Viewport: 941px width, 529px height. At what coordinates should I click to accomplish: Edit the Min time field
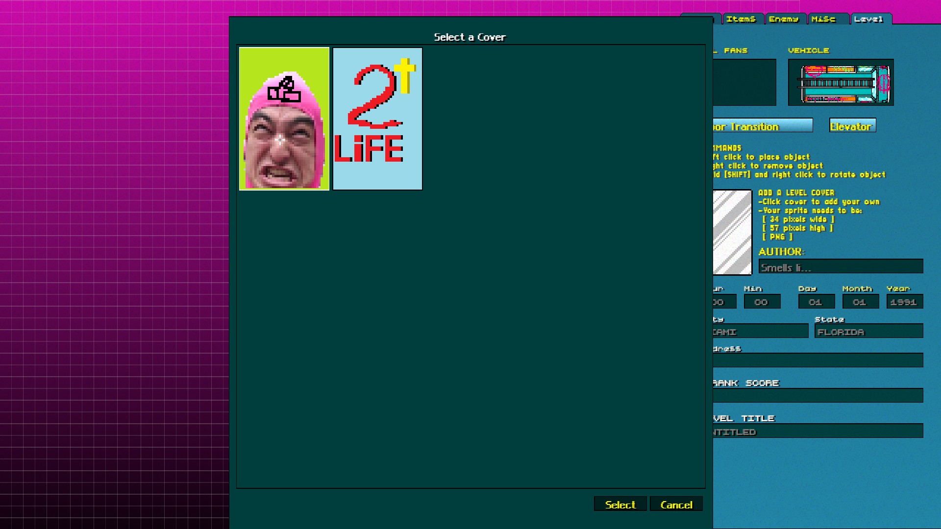762,302
